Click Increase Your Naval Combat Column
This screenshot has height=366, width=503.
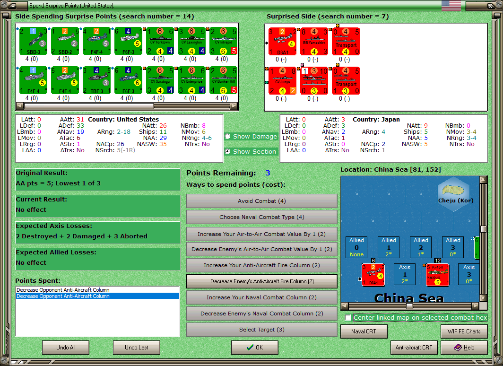click(x=262, y=297)
